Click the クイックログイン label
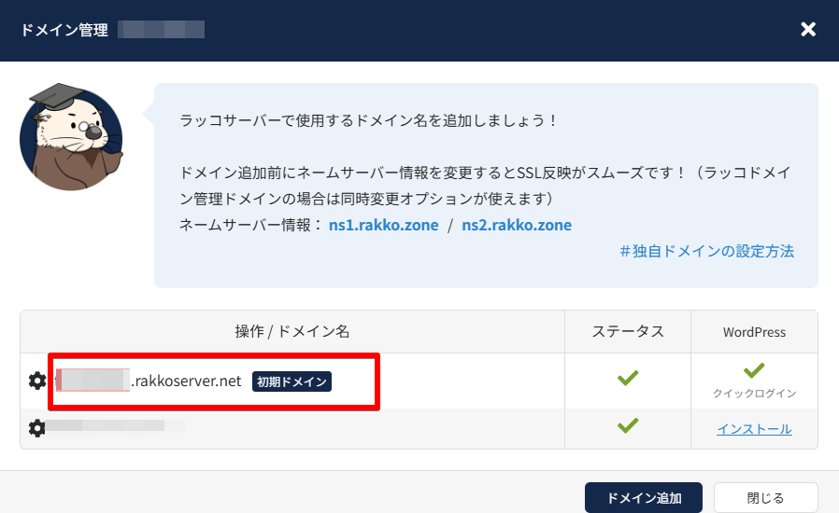 click(754, 394)
